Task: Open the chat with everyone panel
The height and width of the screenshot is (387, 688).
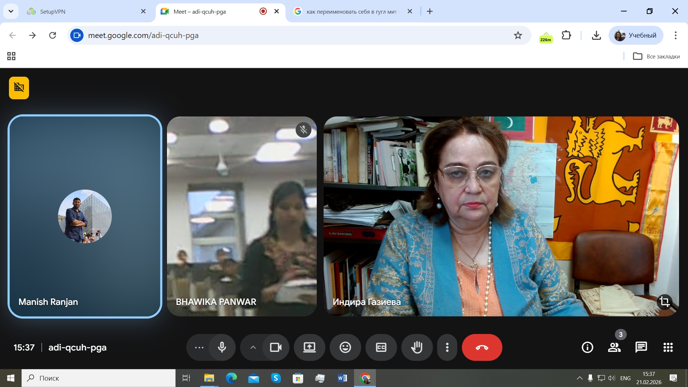Action: tap(641, 347)
